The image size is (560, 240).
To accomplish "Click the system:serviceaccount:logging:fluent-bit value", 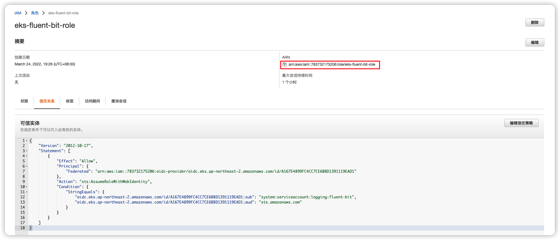I will (x=306, y=197).
